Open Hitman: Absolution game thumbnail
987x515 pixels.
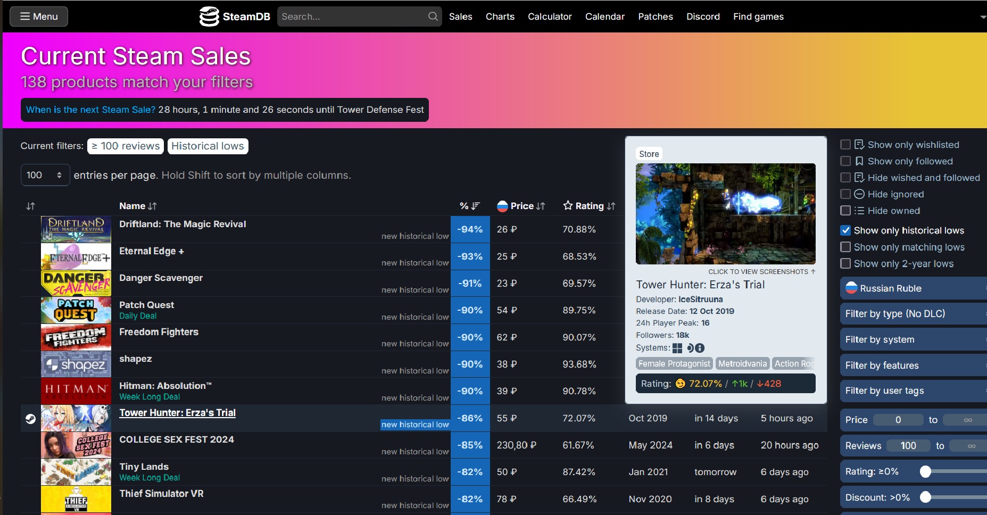pos(76,391)
